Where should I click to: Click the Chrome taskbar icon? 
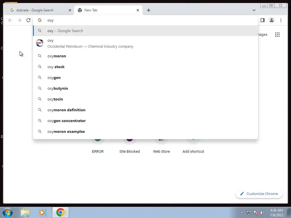coord(60,212)
